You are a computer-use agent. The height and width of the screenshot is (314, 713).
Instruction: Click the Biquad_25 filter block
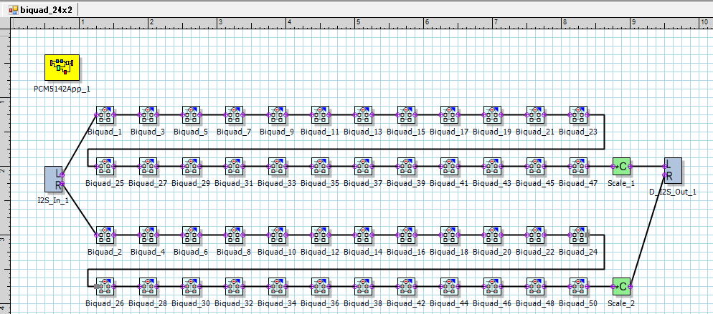105,166
